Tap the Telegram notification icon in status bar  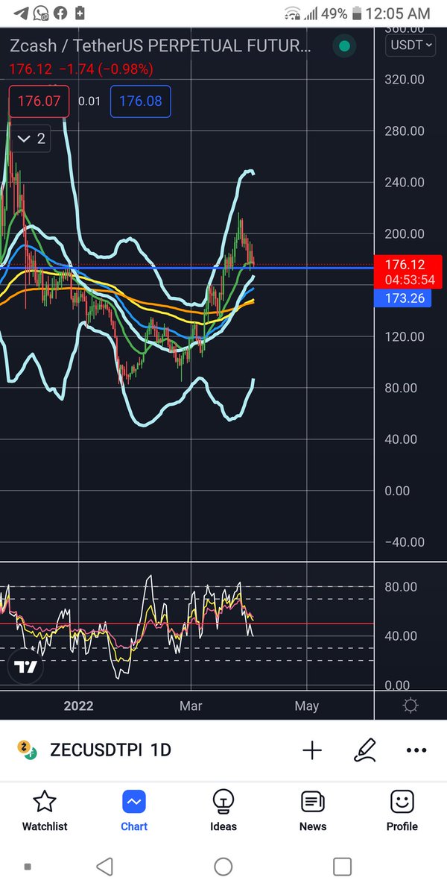21,13
